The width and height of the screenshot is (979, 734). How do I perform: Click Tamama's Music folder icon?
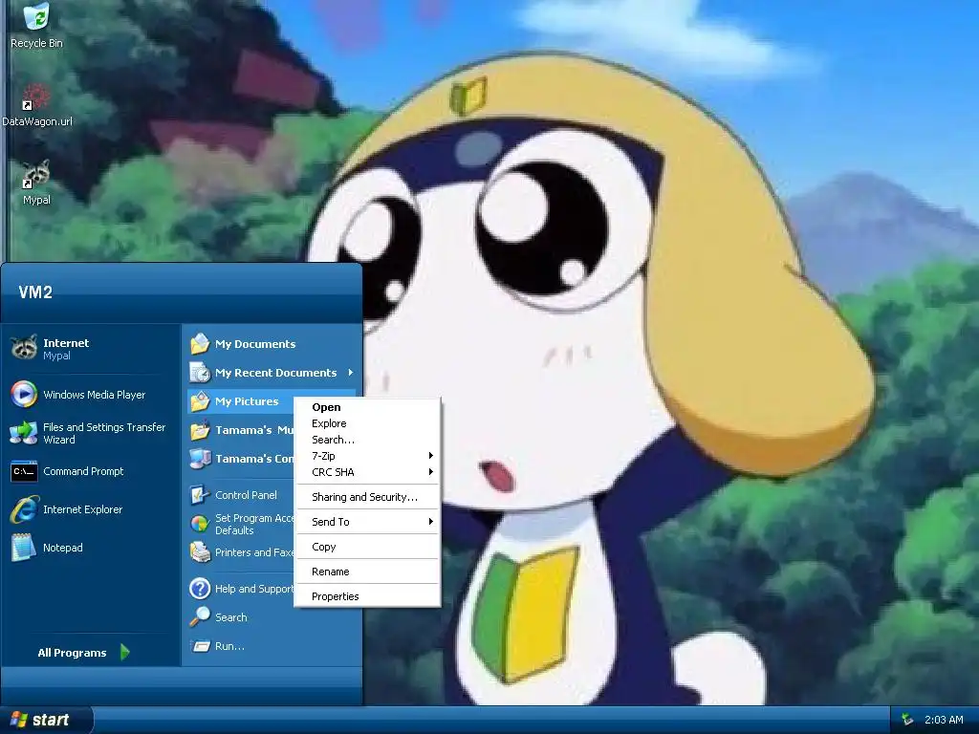point(200,430)
